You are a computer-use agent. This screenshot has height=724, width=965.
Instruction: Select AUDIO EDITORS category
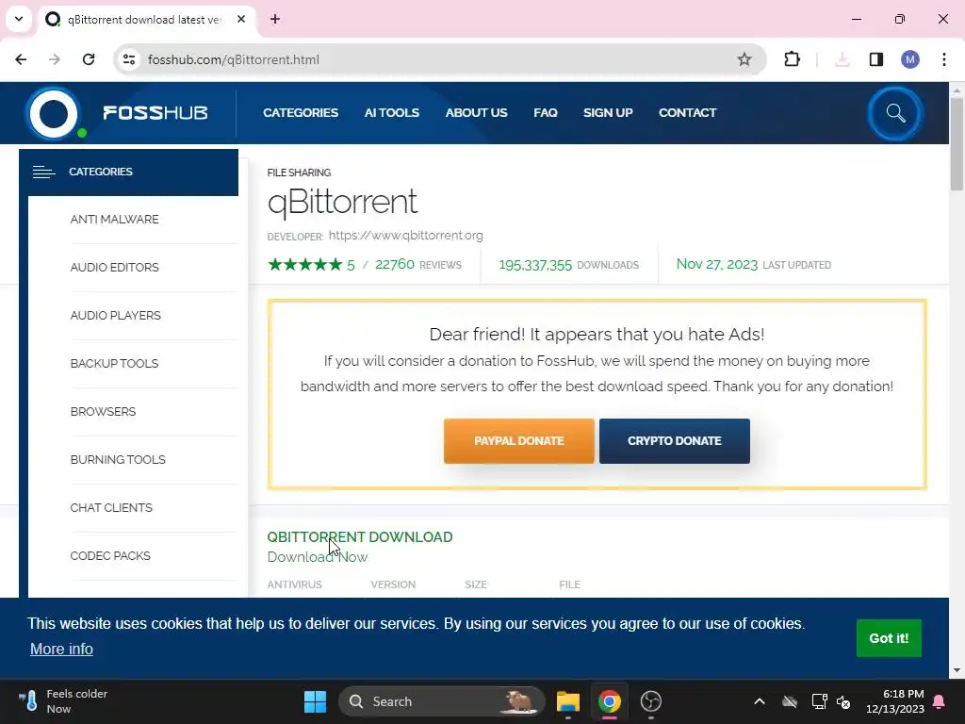114,267
